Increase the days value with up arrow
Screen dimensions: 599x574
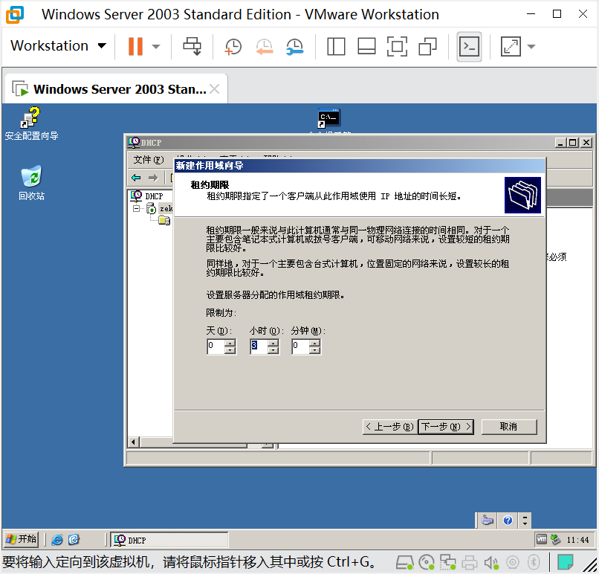(230, 343)
